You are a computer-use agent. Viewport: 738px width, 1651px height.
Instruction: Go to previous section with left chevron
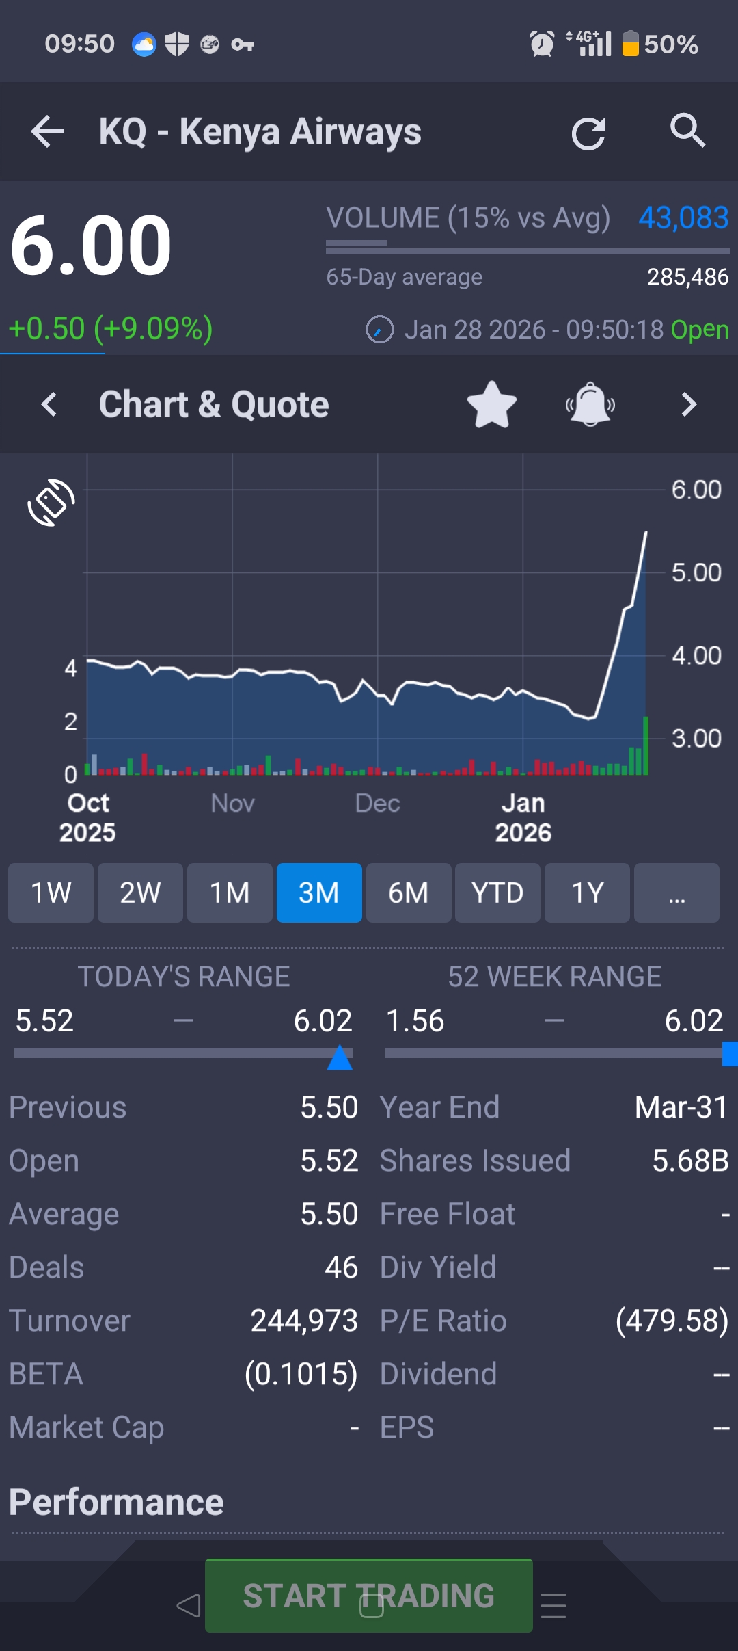[x=49, y=405]
